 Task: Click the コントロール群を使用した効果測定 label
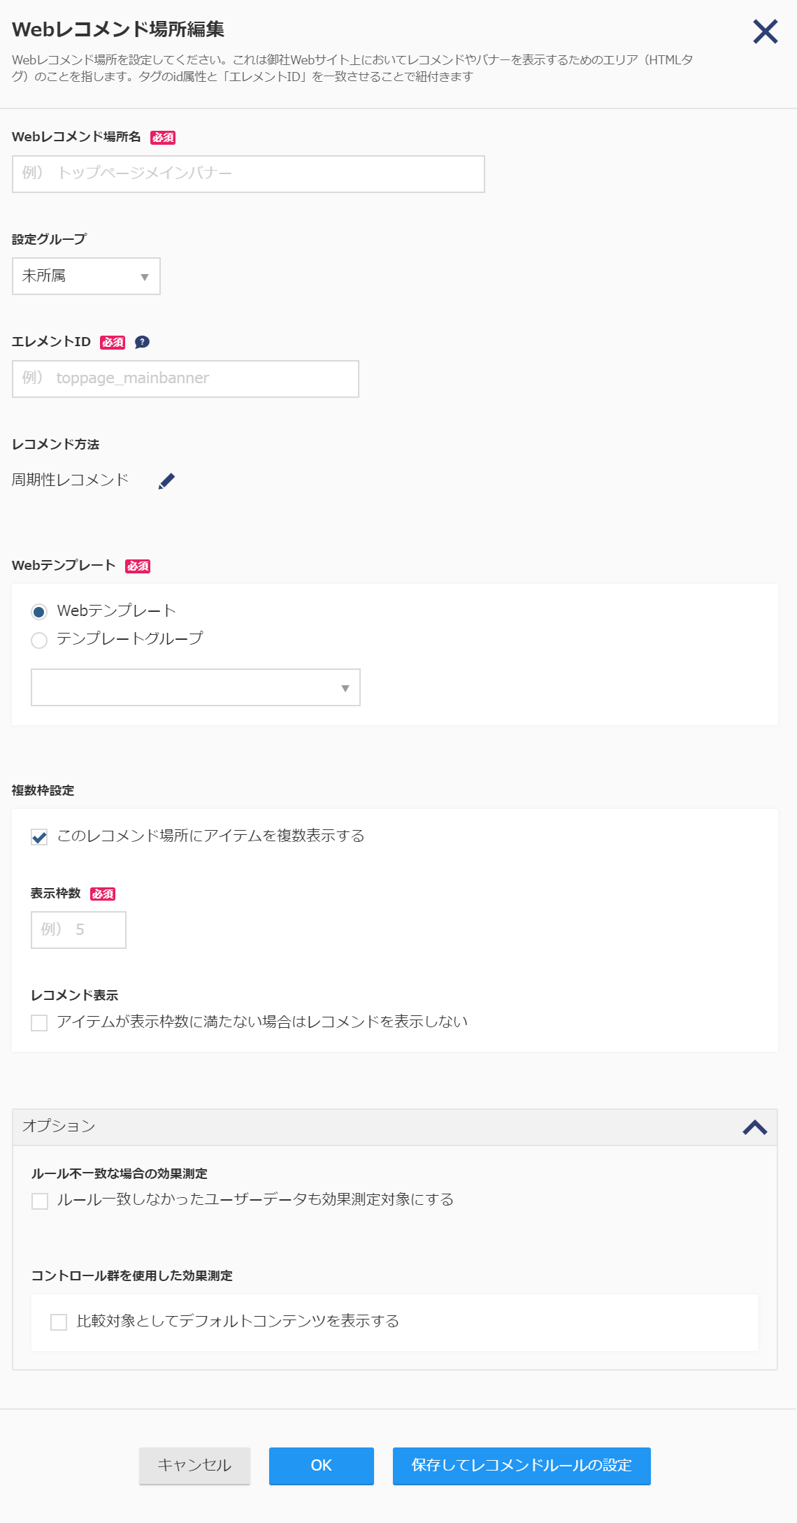point(132,1275)
